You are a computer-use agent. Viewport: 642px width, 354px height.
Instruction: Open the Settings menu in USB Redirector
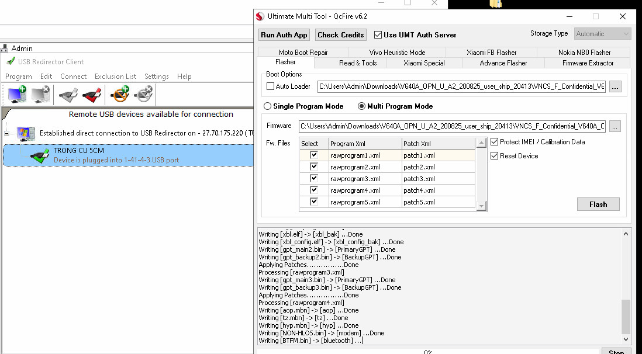[156, 77]
